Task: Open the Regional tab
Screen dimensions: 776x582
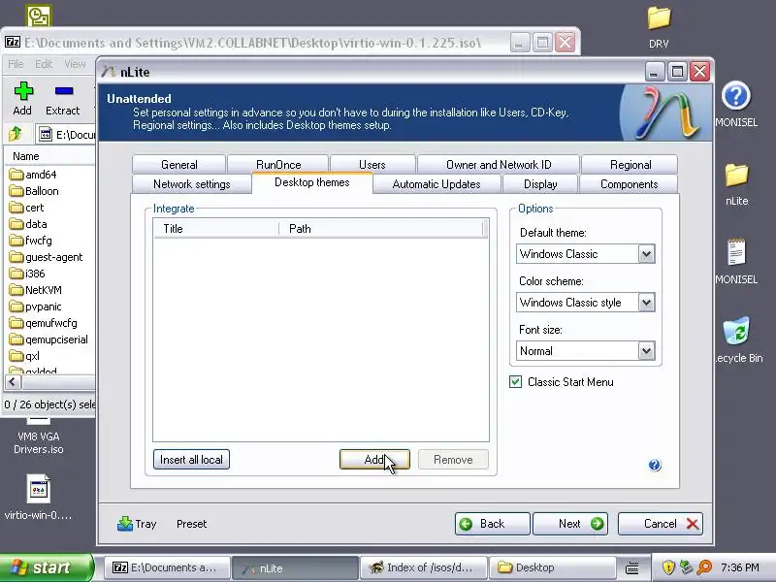Action: click(630, 164)
